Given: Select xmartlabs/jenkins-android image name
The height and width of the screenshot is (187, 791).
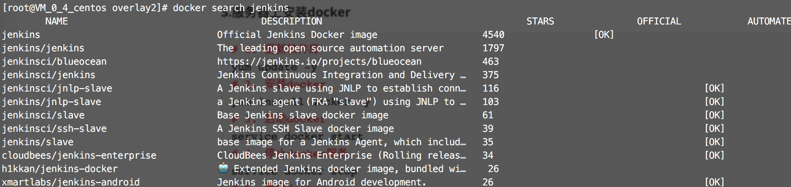Looking at the screenshot, I should pos(71,182).
